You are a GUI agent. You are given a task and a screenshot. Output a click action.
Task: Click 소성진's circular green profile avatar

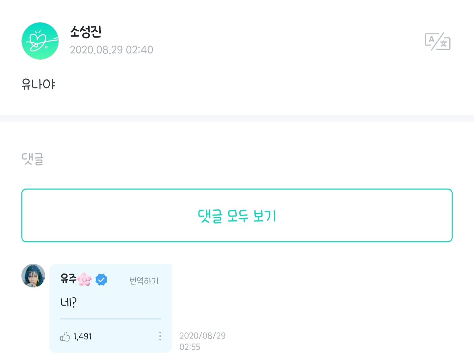(40, 41)
